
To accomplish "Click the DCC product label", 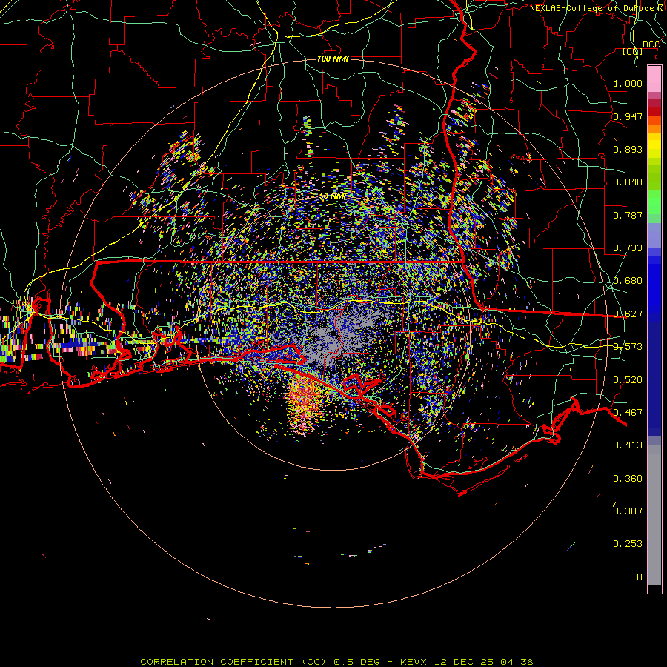I will pyautogui.click(x=651, y=44).
